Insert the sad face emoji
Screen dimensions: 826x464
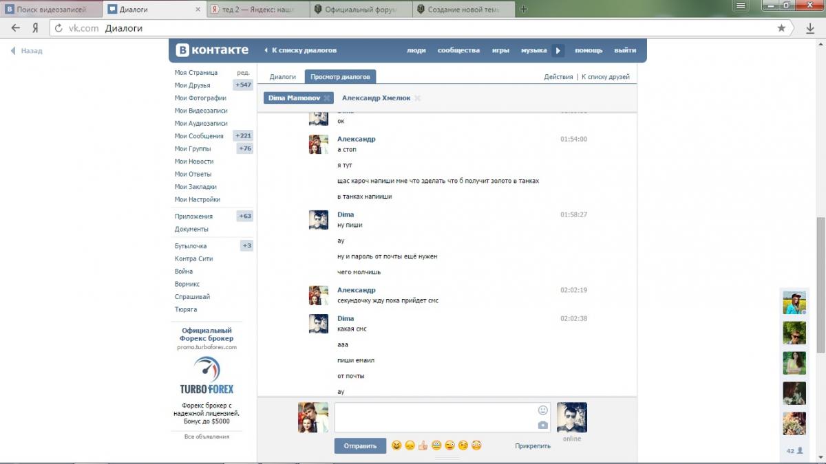(x=410, y=445)
